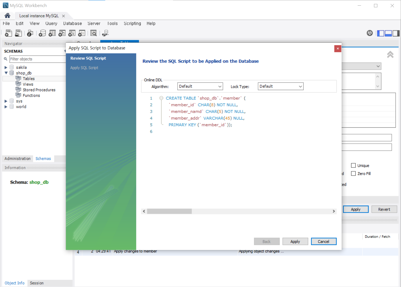Expand the sakila schema
401x287 pixels.
6,67
